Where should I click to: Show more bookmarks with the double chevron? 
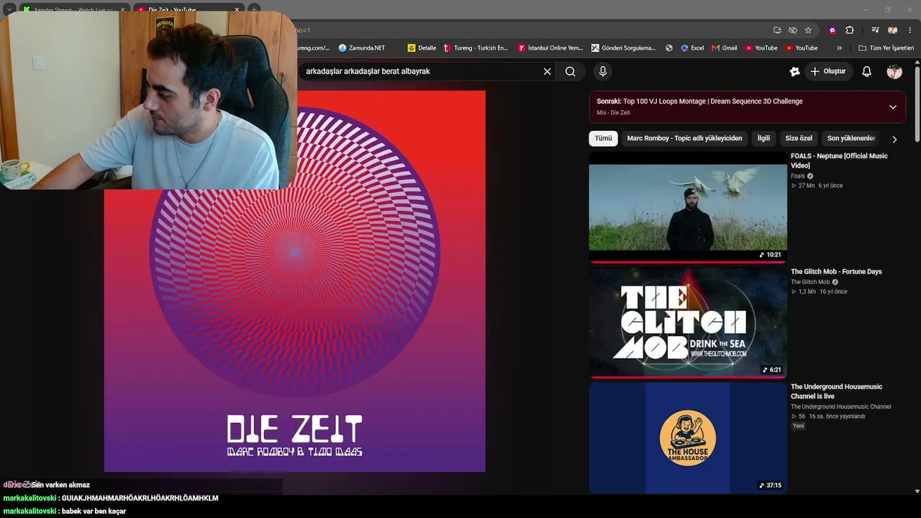click(x=839, y=48)
